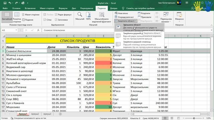Click the formula bar input field
This screenshot has width=214, height=120.
tap(126, 30)
